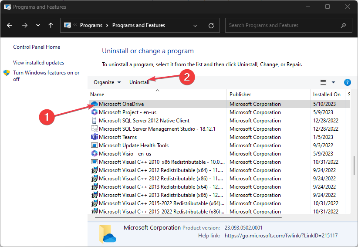Select Microsoft Update Health Tools entry
Image resolution: width=358 pixels, height=247 pixels.
134,145
